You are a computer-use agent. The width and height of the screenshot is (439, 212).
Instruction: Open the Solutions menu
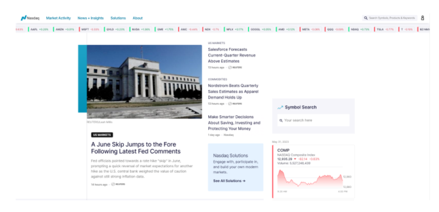click(118, 18)
